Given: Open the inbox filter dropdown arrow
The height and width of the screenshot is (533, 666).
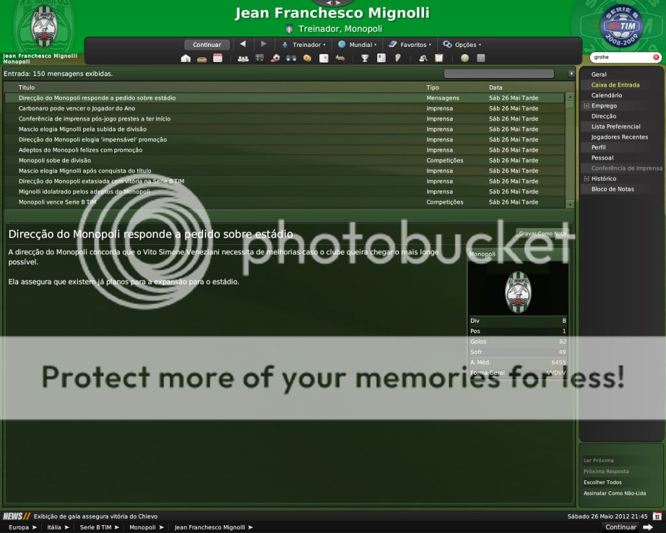Looking at the screenshot, I should pyautogui.click(x=571, y=74).
